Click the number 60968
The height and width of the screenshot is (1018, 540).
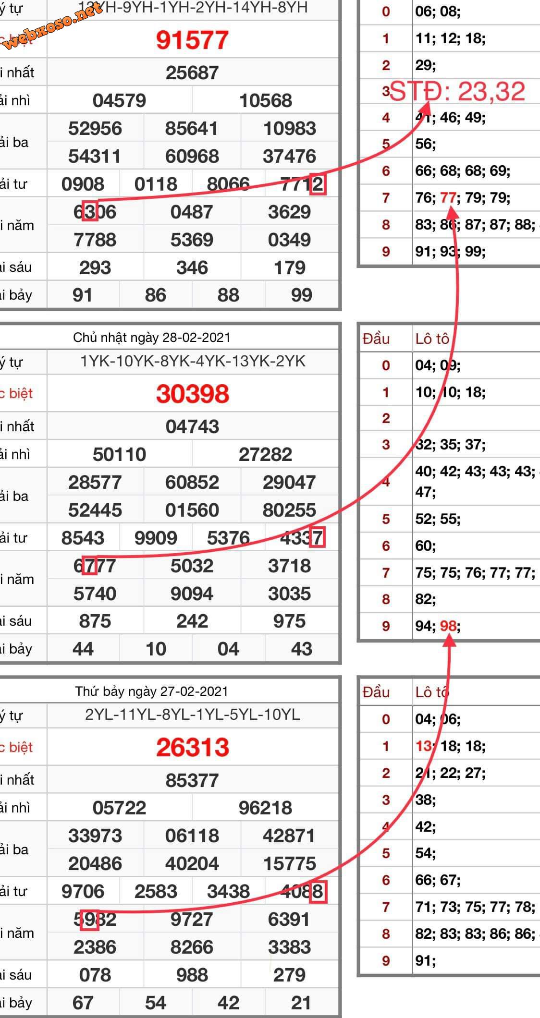(x=192, y=157)
